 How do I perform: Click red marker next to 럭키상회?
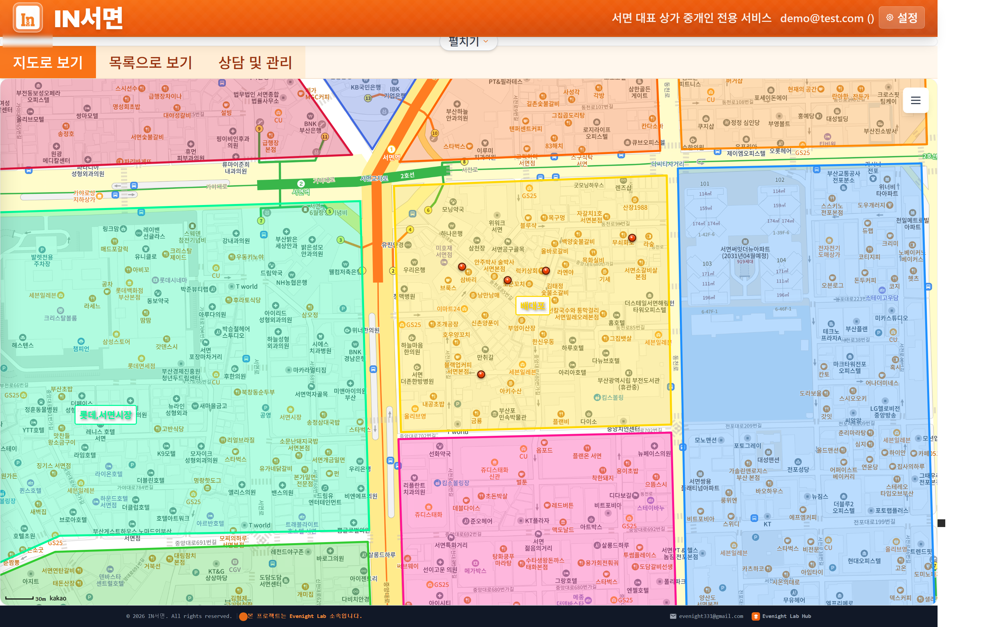pyautogui.click(x=546, y=271)
